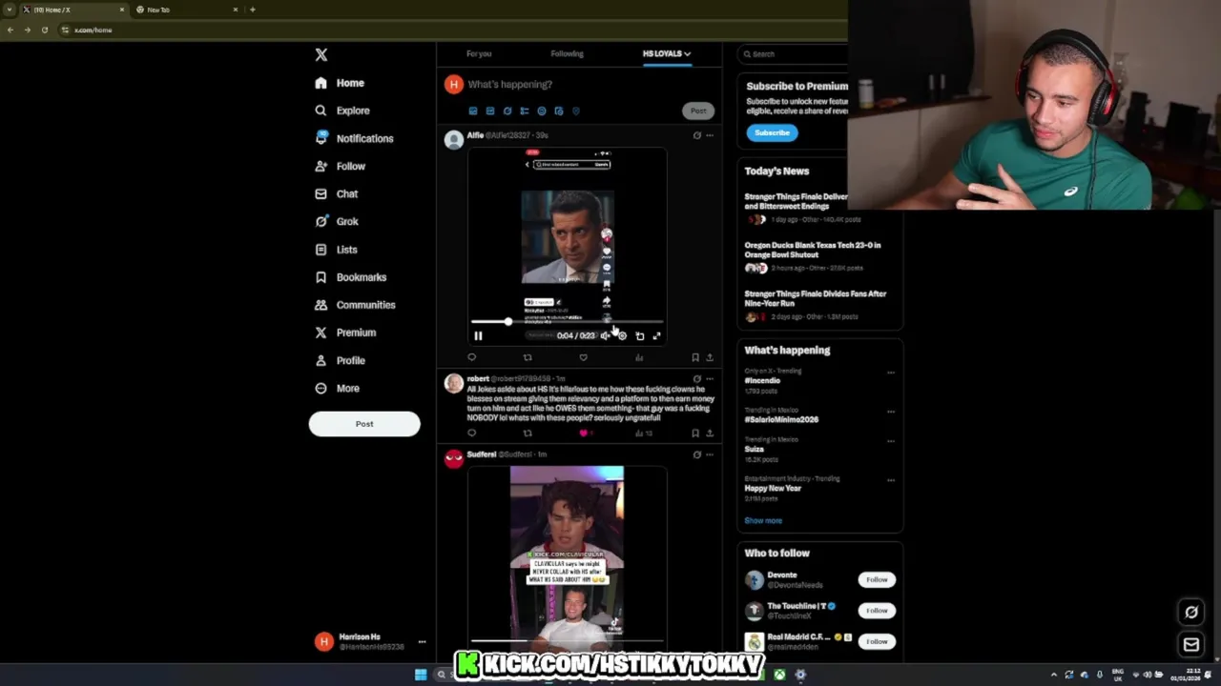Follow Real Madrid C.F.
The height and width of the screenshot is (686, 1221).
click(x=877, y=641)
